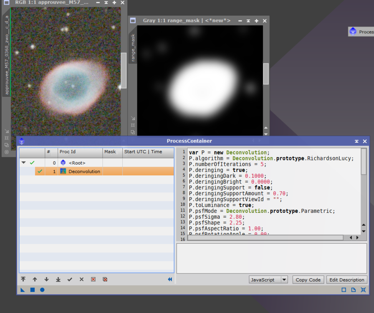
Task: Click the Proc Id column header
Action: (x=80, y=152)
